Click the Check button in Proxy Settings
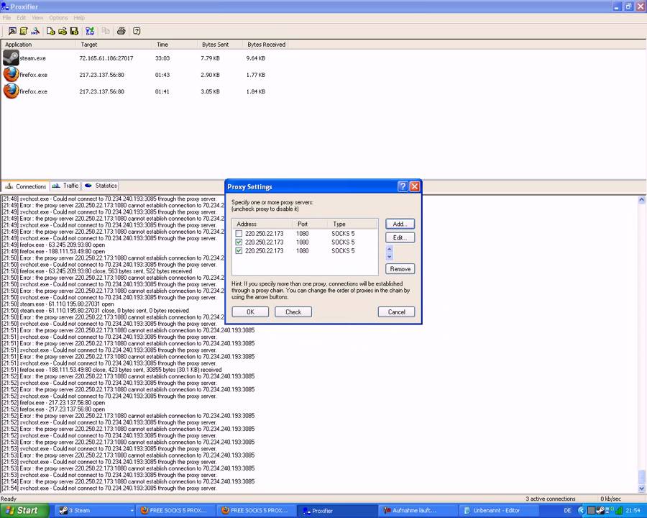This screenshot has height=518, width=647. (293, 312)
